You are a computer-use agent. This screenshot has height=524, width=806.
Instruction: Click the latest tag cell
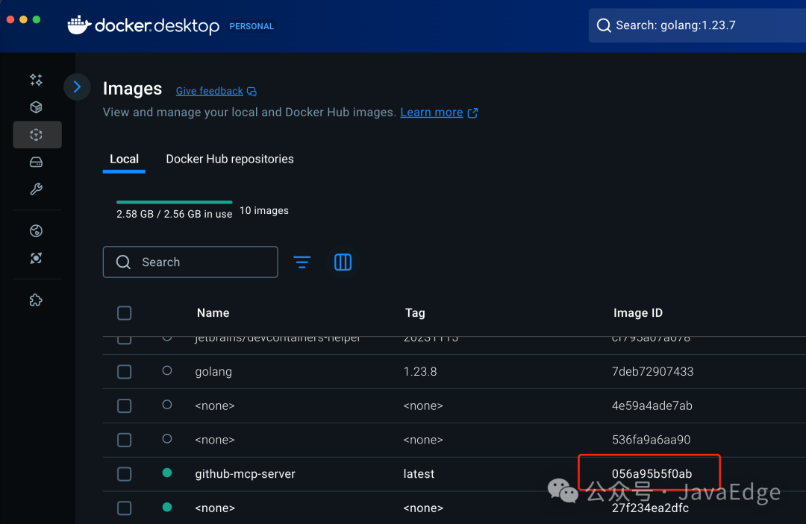(419, 474)
